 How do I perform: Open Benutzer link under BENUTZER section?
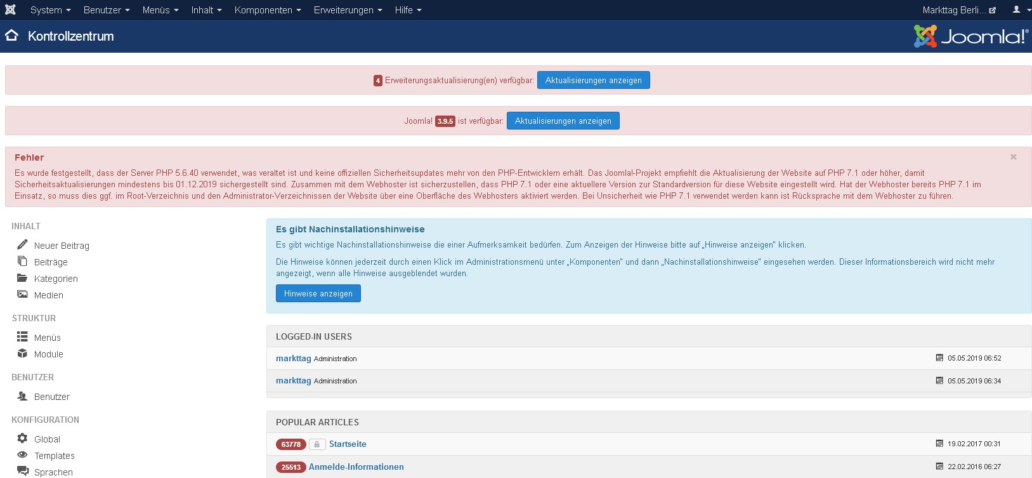(x=52, y=397)
